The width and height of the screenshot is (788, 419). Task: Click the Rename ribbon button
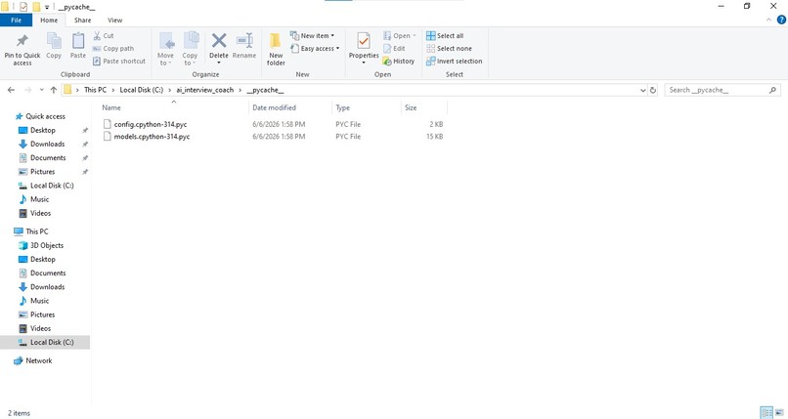(x=244, y=46)
